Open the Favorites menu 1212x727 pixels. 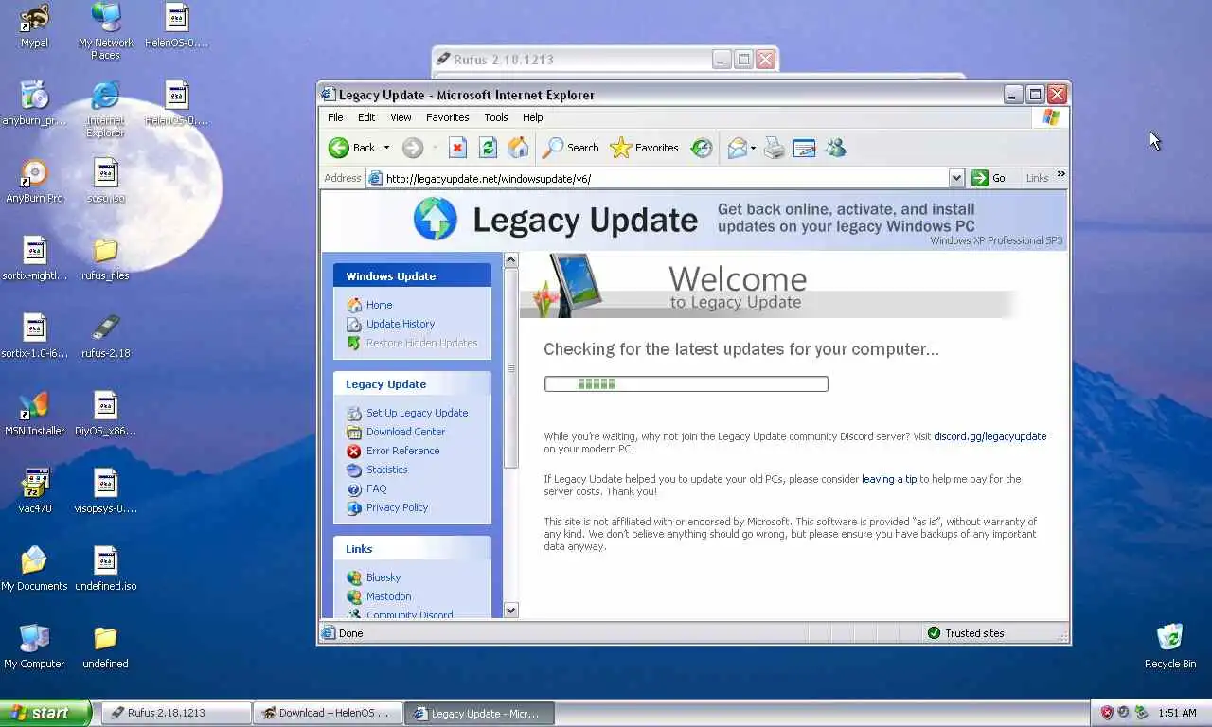point(447,117)
